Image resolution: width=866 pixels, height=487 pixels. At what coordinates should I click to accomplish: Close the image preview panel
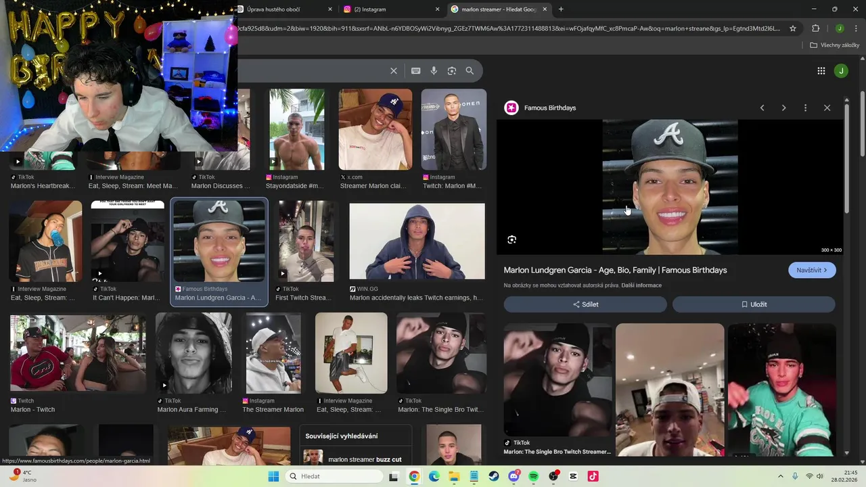pyautogui.click(x=827, y=108)
